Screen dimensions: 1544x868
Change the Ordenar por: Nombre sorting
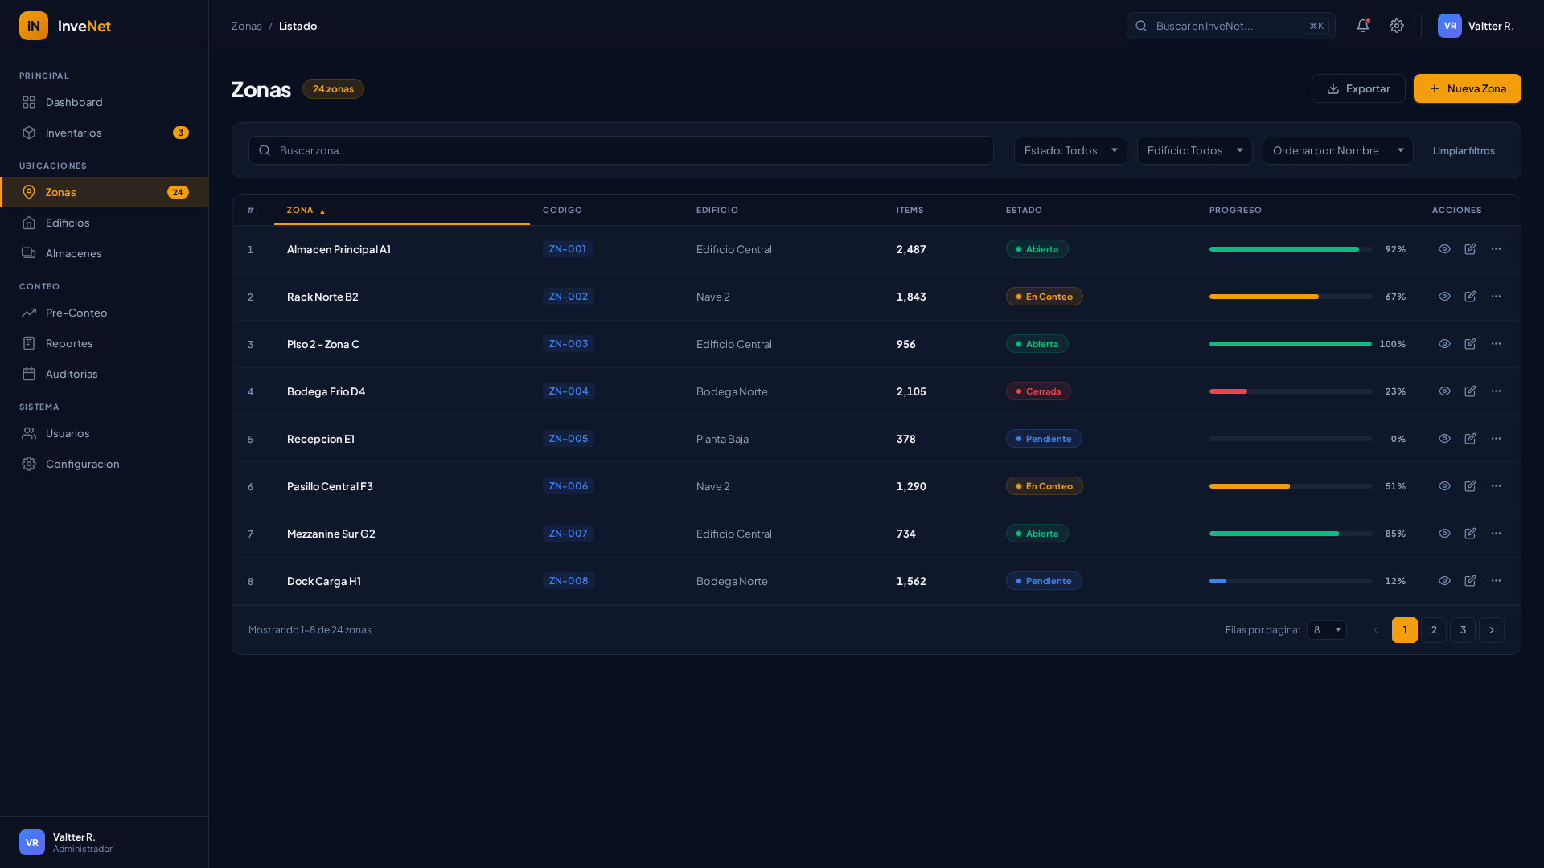tap(1337, 150)
